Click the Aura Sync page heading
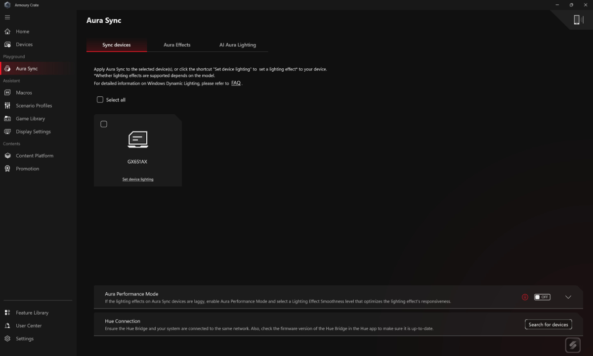Screen dimensions: 593x356 click(x=104, y=21)
